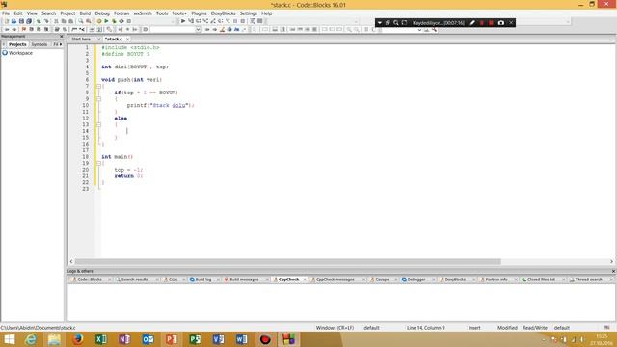Viewport: 617px width, 347px height.
Task: Close the Logs & others panel
Action: [613, 271]
